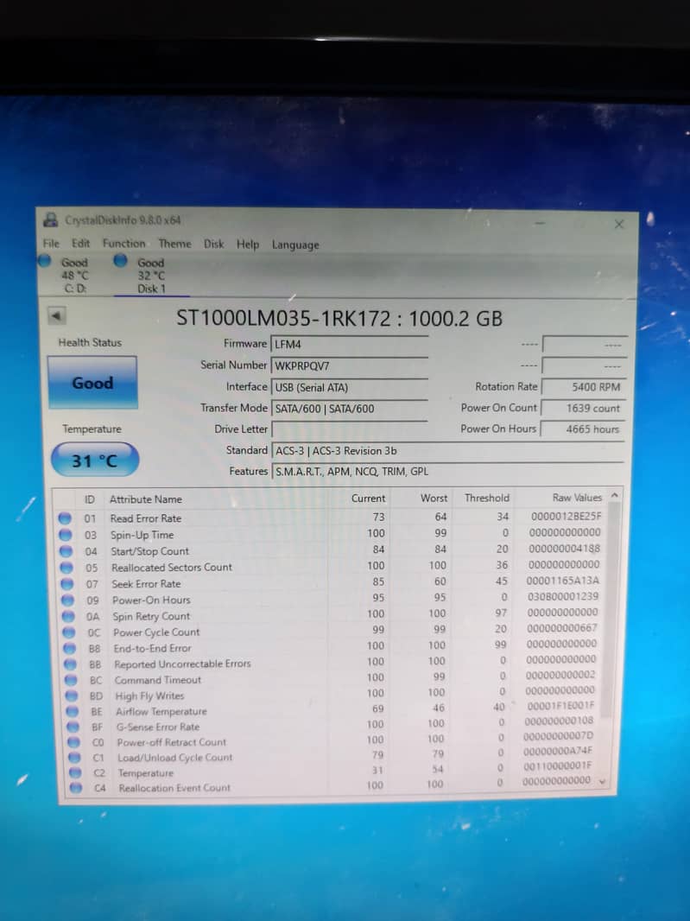Open the Edit menu

click(x=80, y=243)
